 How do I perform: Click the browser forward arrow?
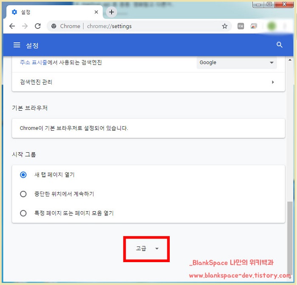(25, 26)
